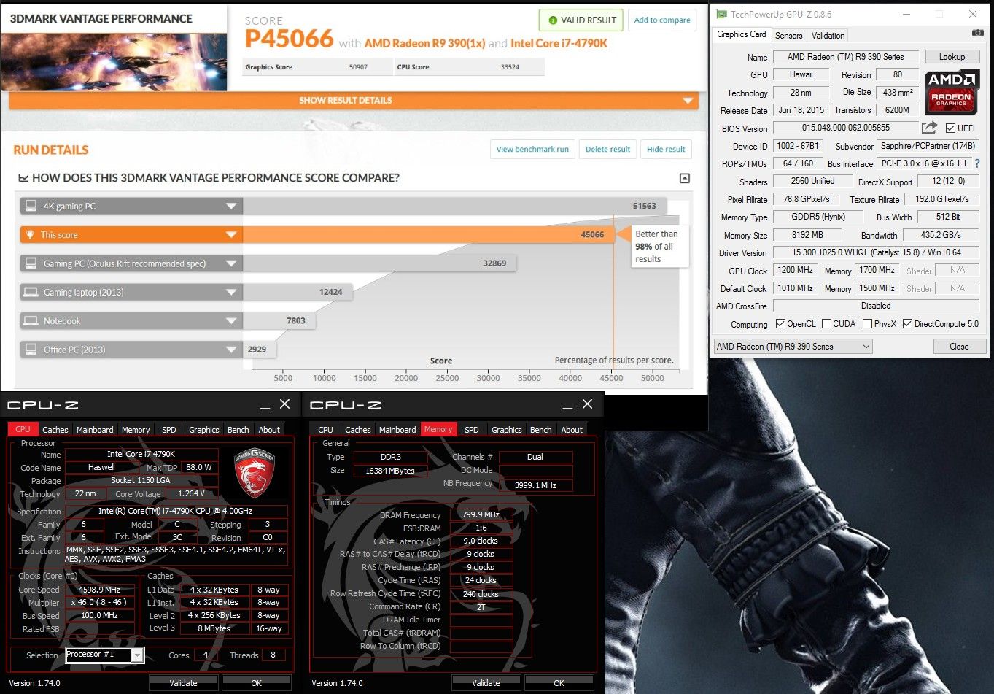Screen dimensions: 994x694
Task: Click the Valid Result badge
Action: (x=581, y=20)
